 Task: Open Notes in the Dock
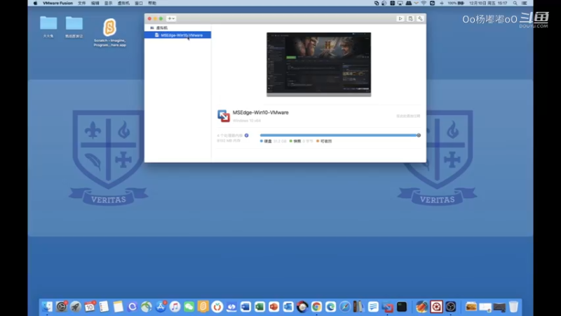118,307
